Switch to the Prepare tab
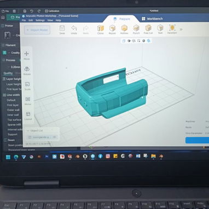This screenshot has width=209, height=209. pos(121,19)
